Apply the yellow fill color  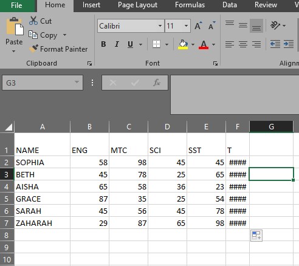(x=183, y=44)
